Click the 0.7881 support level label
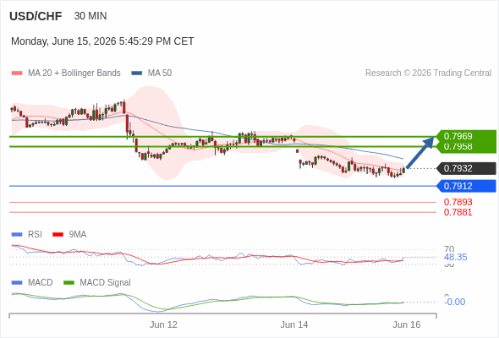 pyautogui.click(x=458, y=212)
